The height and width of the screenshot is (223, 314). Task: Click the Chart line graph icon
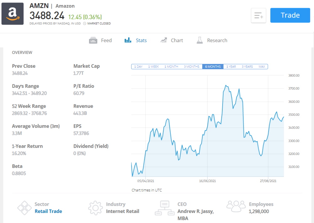click(164, 40)
